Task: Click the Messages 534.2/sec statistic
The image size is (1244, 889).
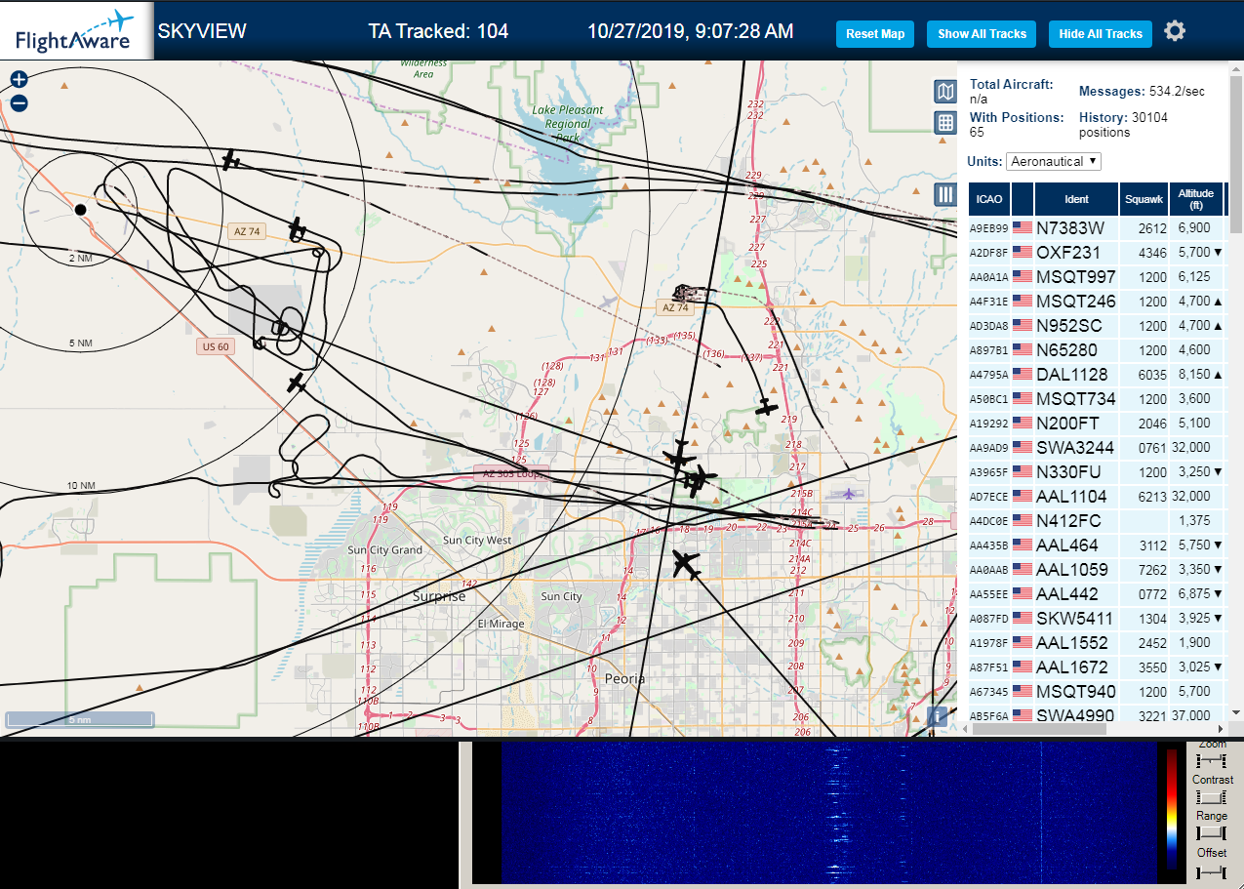Action: (1142, 92)
